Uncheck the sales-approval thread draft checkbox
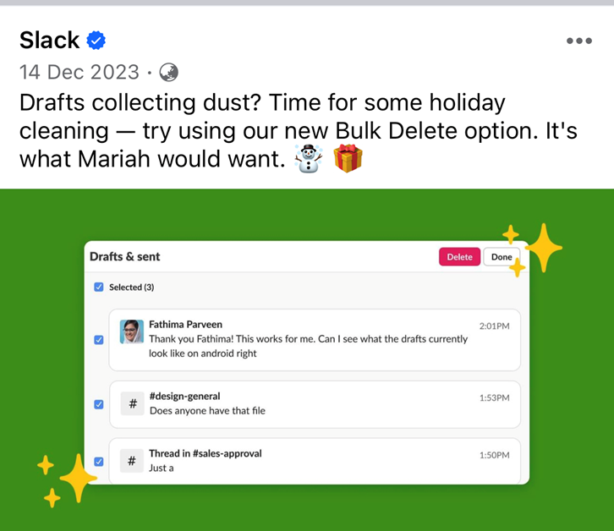The height and width of the screenshot is (531, 614). (x=99, y=462)
